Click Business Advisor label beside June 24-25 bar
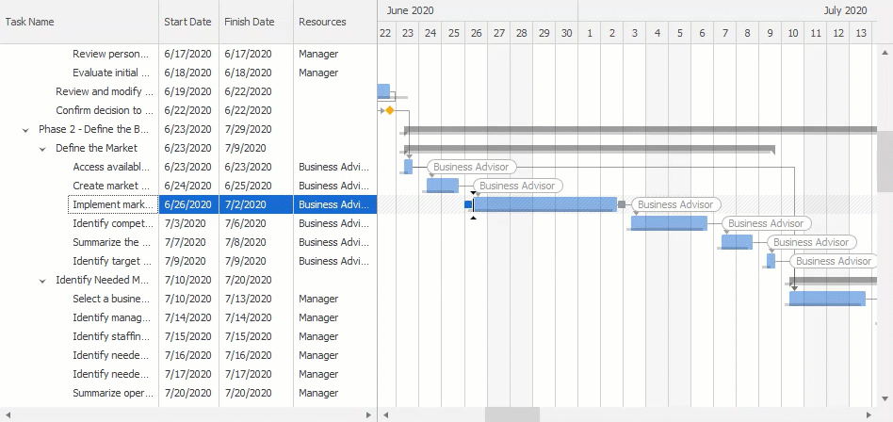This screenshot has height=422, width=893. coord(517,186)
